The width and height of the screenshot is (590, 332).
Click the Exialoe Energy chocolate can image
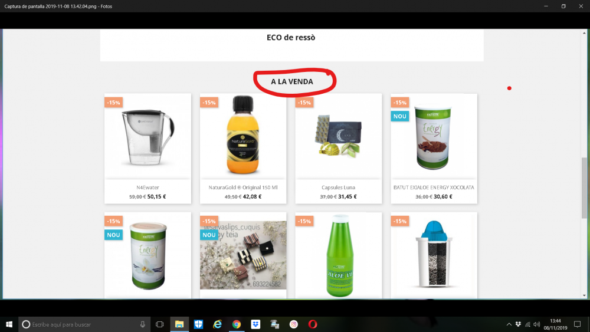coord(434,137)
